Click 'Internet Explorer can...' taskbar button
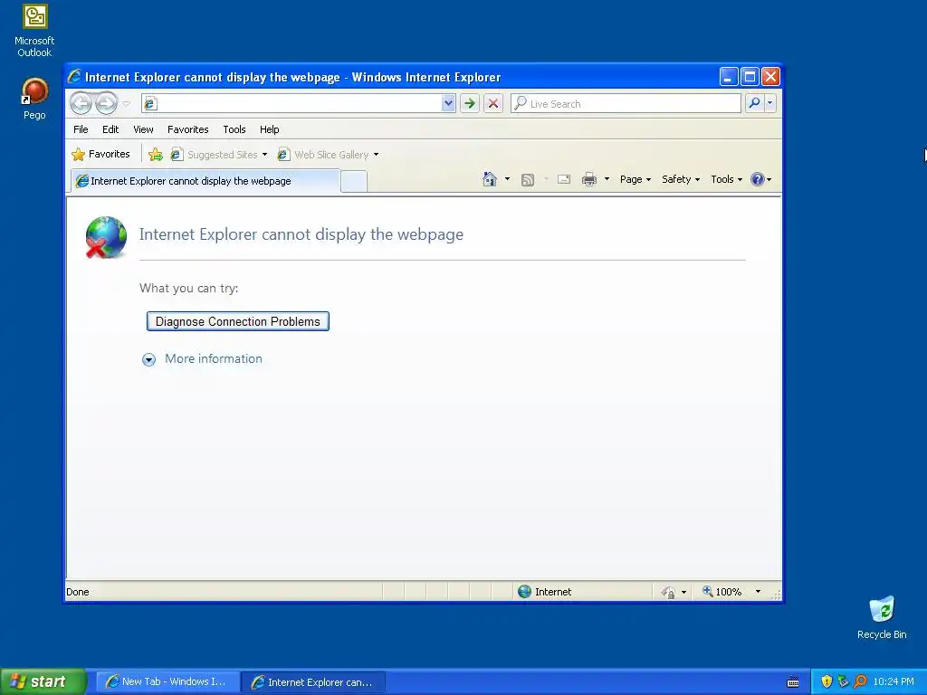This screenshot has height=695, width=927. (313, 682)
